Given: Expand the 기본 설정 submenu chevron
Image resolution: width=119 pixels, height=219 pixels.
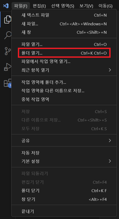Looking at the screenshot, I should [x=110, y=161].
